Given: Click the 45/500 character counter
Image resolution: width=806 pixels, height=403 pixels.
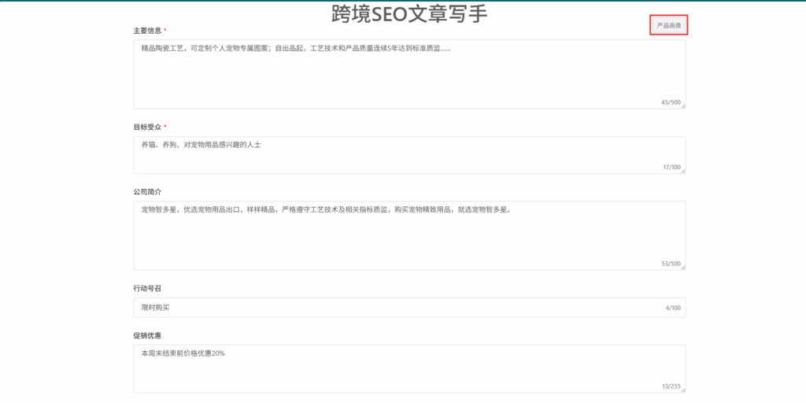Looking at the screenshot, I should (x=670, y=102).
